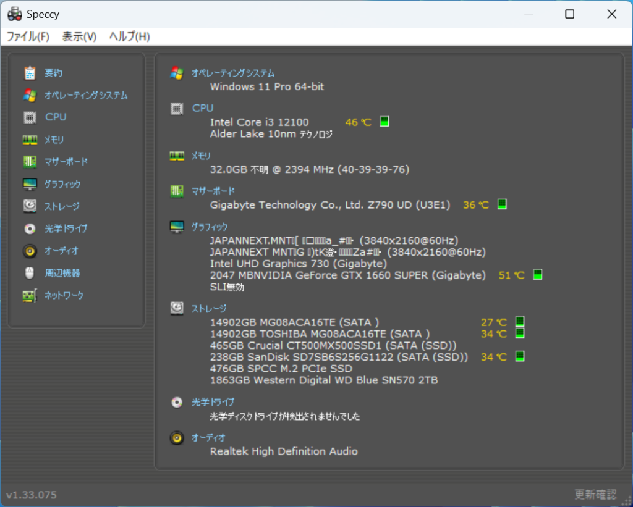Click the ネットワーク icon in sidebar
Image resolution: width=633 pixels, height=507 pixels.
point(30,296)
